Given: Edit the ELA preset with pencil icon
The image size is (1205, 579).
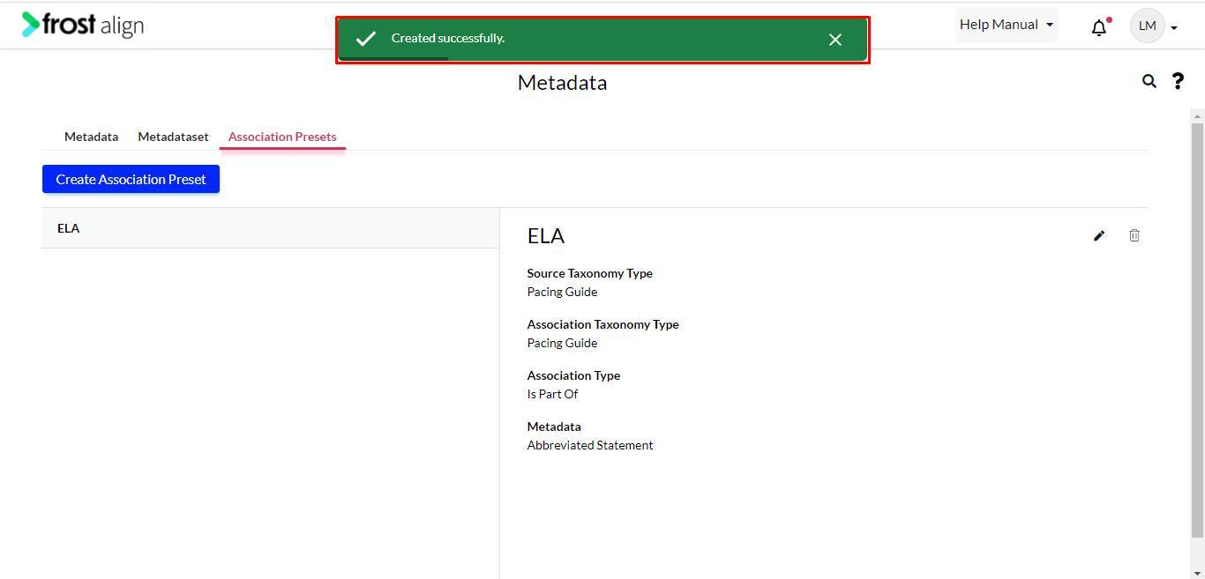Looking at the screenshot, I should click(1099, 235).
